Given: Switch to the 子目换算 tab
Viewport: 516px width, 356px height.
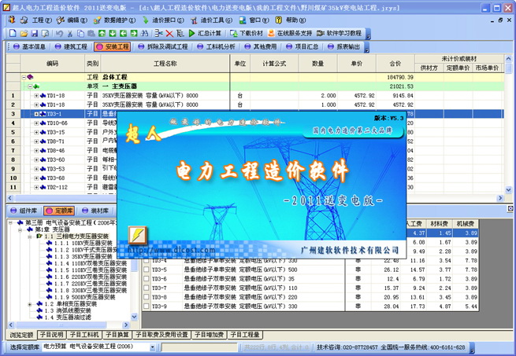Looking at the screenshot, I should [x=117, y=335].
